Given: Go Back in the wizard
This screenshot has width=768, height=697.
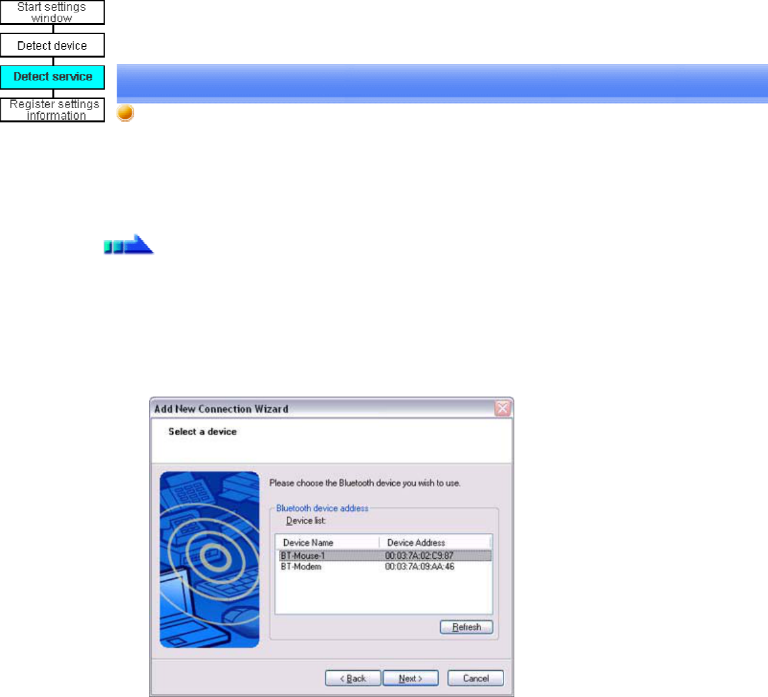Looking at the screenshot, I should [x=353, y=679].
